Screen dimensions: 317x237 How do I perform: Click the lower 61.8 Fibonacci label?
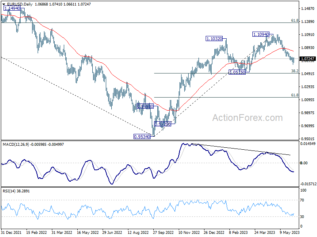[x=294, y=95]
